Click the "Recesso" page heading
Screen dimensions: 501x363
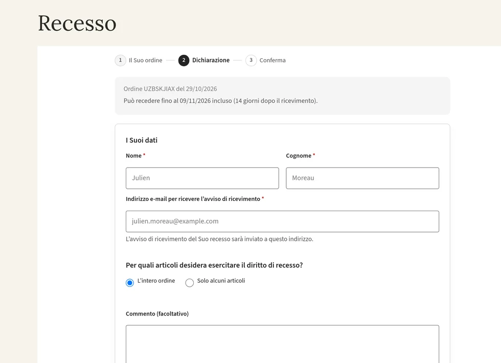[77, 24]
